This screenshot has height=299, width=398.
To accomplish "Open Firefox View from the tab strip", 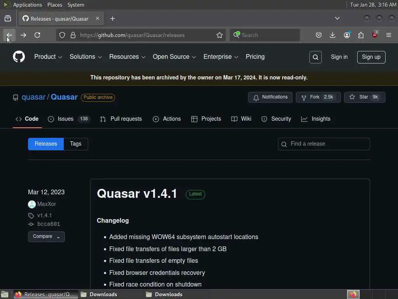I will pos(8,19).
